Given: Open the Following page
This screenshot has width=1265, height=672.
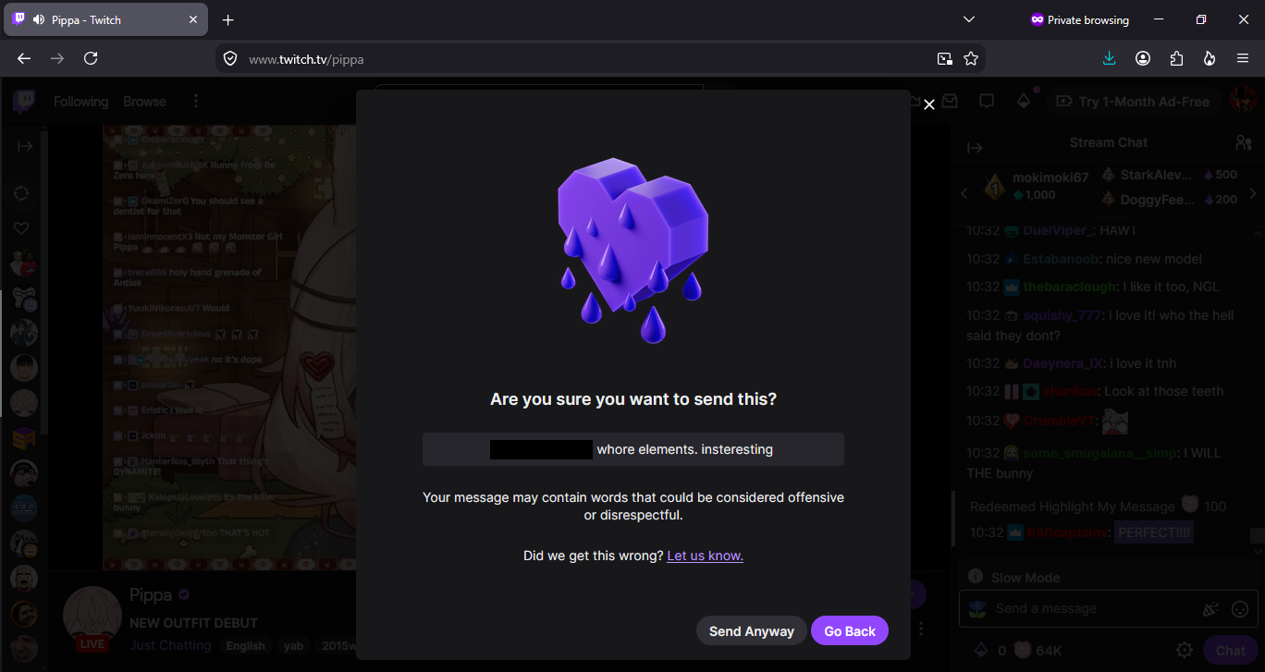Looking at the screenshot, I should [x=80, y=102].
